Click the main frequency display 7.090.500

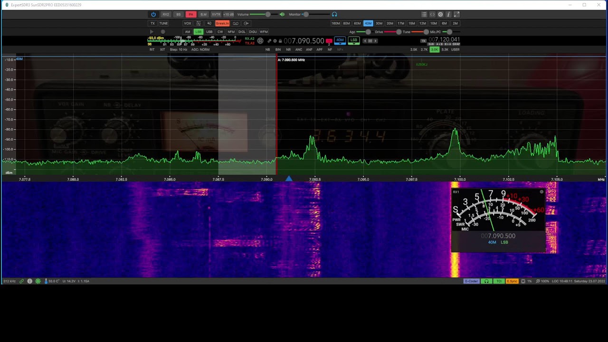[x=304, y=41]
